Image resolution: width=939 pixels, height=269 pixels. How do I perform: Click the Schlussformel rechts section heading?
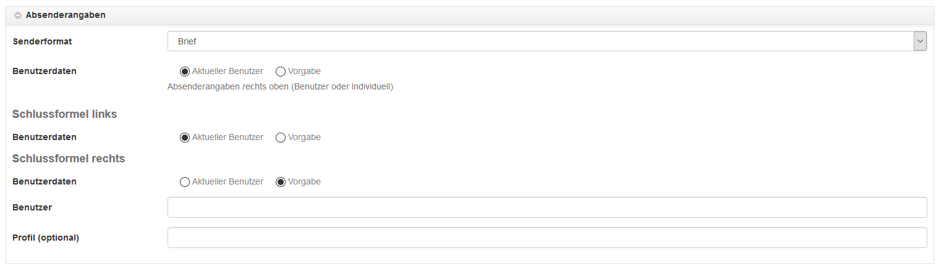(69, 159)
